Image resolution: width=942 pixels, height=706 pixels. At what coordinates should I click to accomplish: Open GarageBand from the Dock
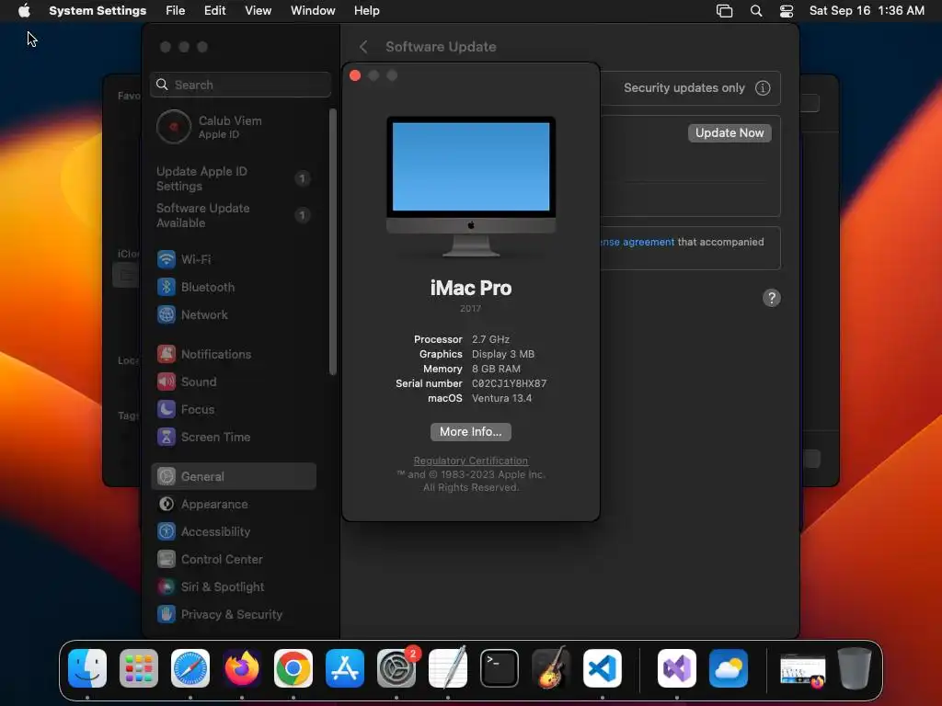click(551, 667)
